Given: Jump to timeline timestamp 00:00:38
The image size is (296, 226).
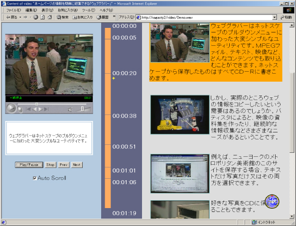Looking at the screenshot, I should click(x=125, y=116).
